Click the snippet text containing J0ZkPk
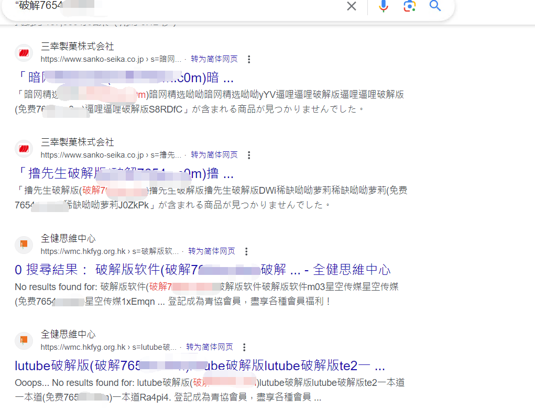 [x=211, y=197]
